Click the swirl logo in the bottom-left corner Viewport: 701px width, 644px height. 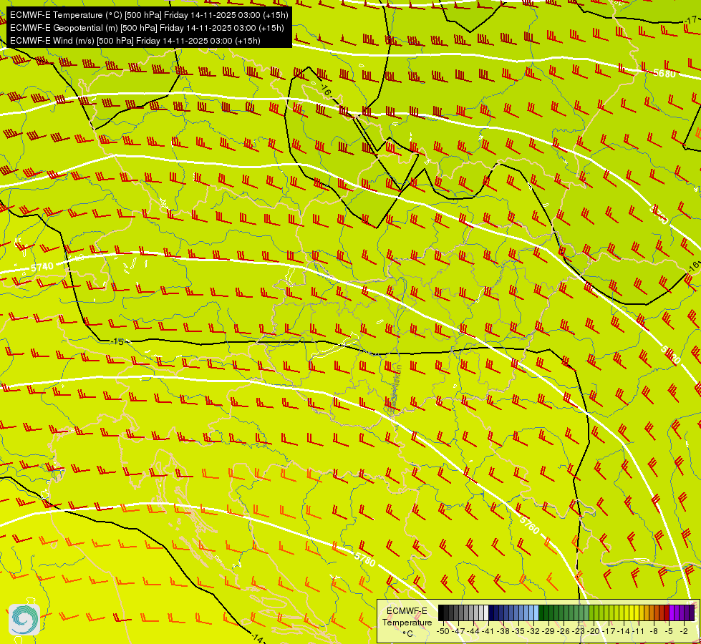pos(24,620)
